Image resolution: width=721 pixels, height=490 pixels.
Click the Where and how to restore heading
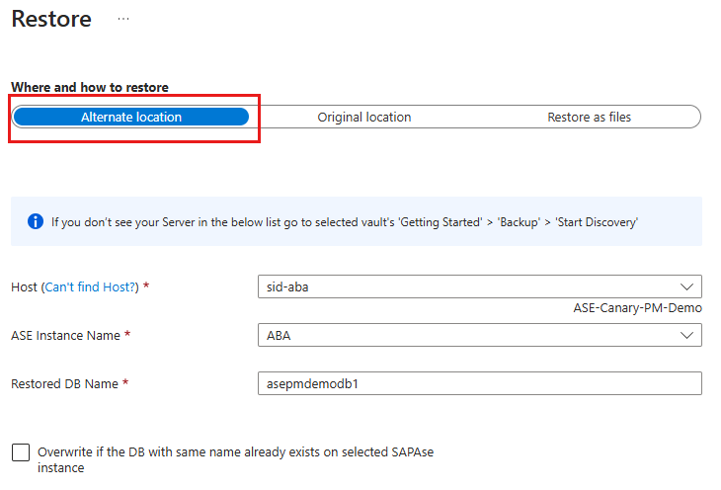pyautogui.click(x=90, y=87)
